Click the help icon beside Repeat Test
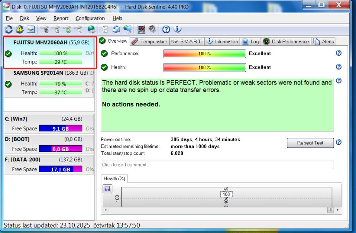The width and height of the screenshot is (356, 233). click(339, 142)
